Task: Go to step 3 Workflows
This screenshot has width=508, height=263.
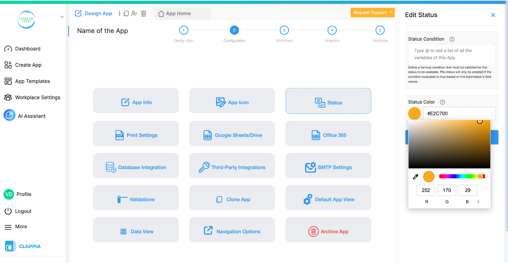Action: tap(284, 30)
